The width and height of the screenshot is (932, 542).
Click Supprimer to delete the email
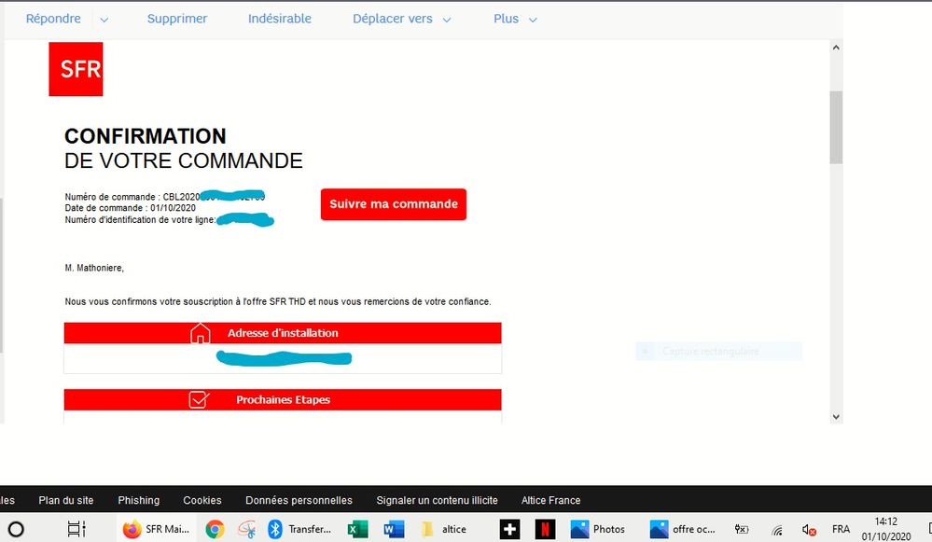177,19
